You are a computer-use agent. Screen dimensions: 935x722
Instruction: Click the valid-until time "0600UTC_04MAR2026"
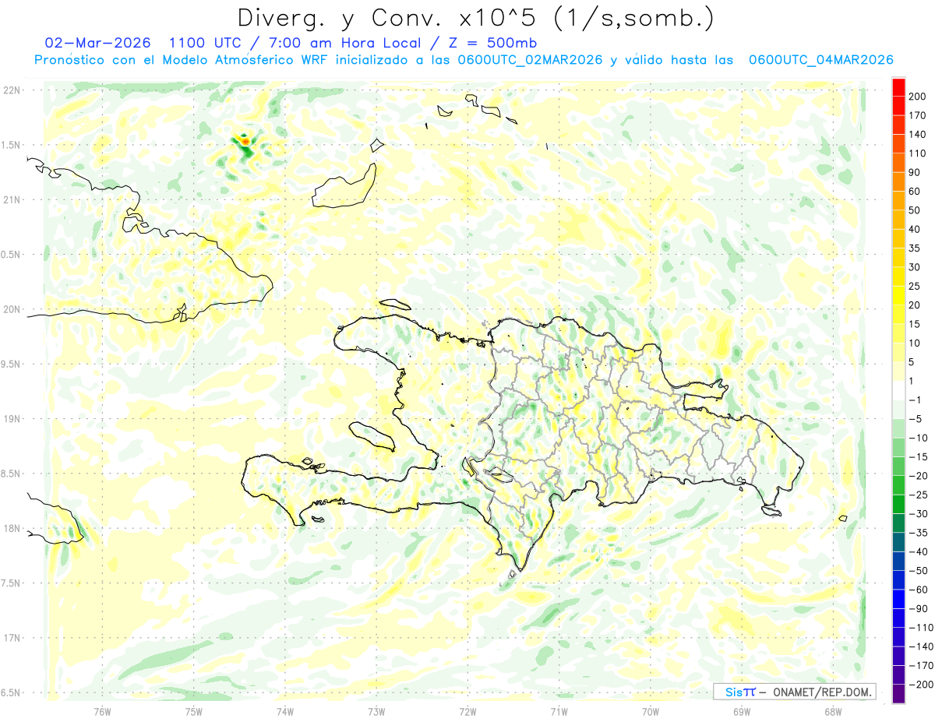(820, 60)
